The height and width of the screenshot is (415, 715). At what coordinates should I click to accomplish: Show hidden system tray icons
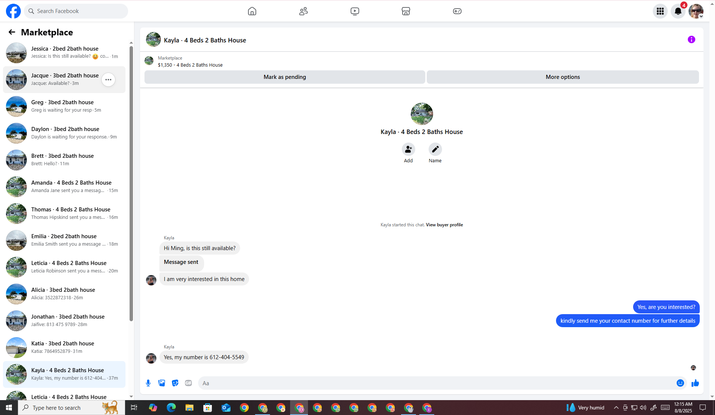616,408
